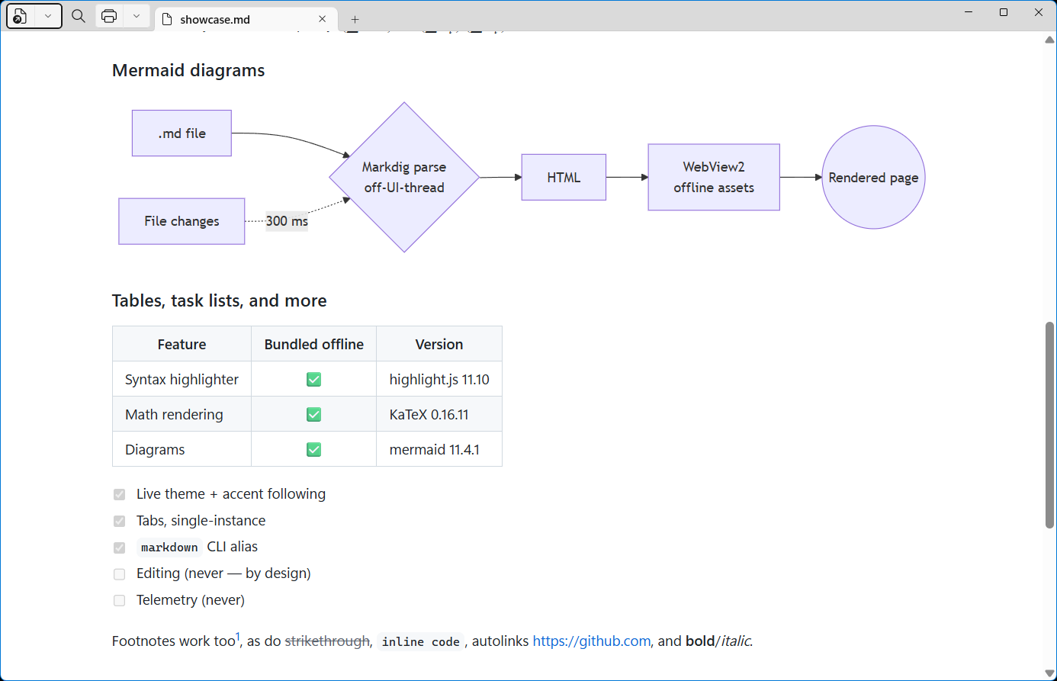
Task: Click the scrollbar down arrow
Action: click(x=1050, y=673)
